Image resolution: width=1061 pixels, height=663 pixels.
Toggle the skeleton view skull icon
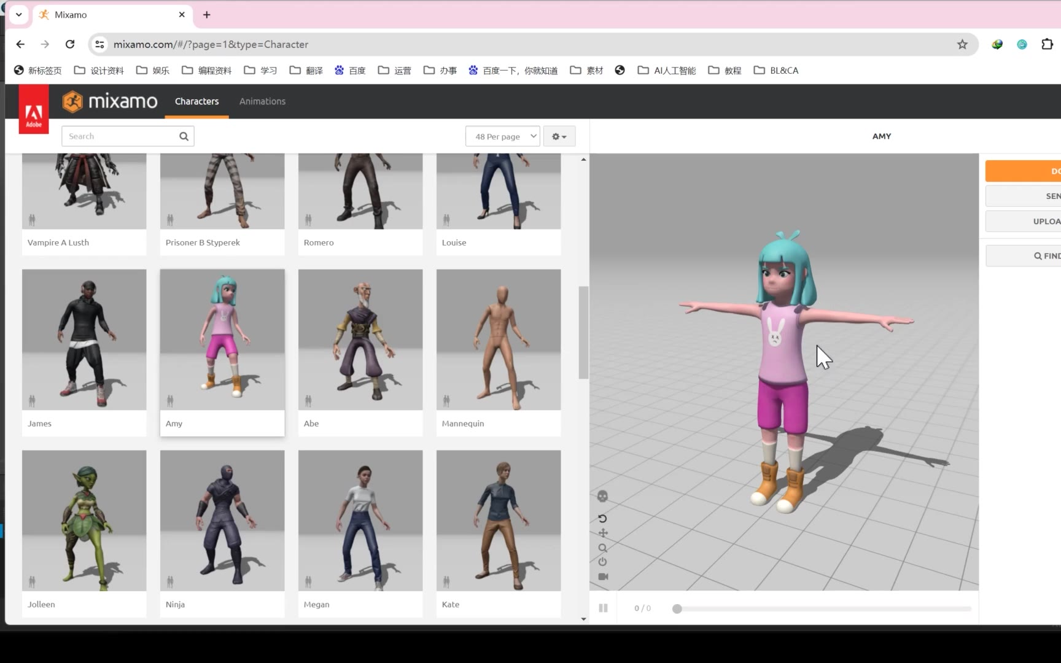[602, 496]
